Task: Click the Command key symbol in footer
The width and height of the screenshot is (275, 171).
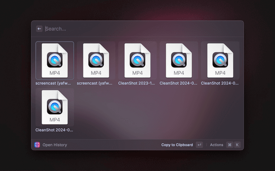Action: tap(229, 145)
